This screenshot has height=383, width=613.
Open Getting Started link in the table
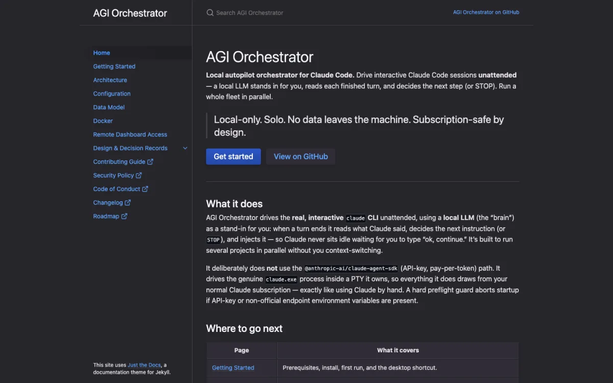coord(233,368)
